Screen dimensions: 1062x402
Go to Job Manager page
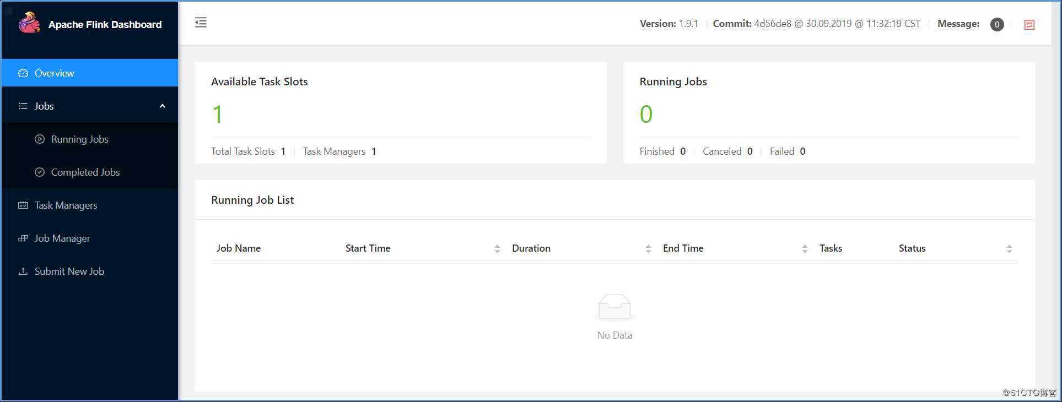(x=90, y=238)
